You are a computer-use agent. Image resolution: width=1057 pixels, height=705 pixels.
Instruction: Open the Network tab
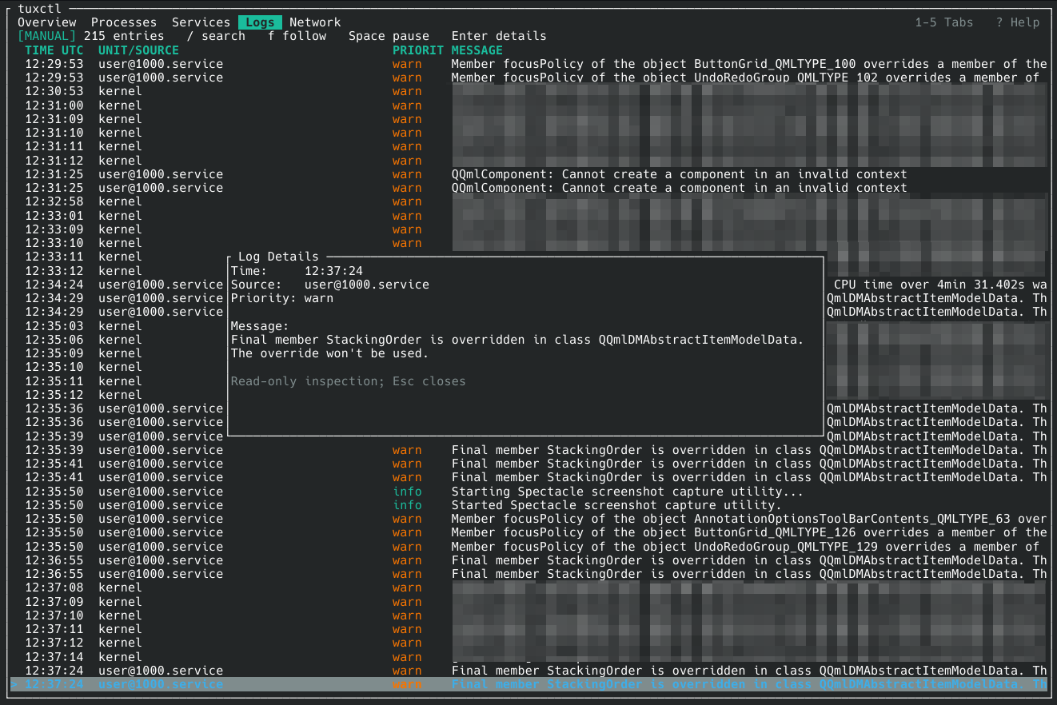click(315, 22)
